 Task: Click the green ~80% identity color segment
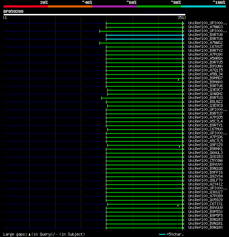[159, 6]
